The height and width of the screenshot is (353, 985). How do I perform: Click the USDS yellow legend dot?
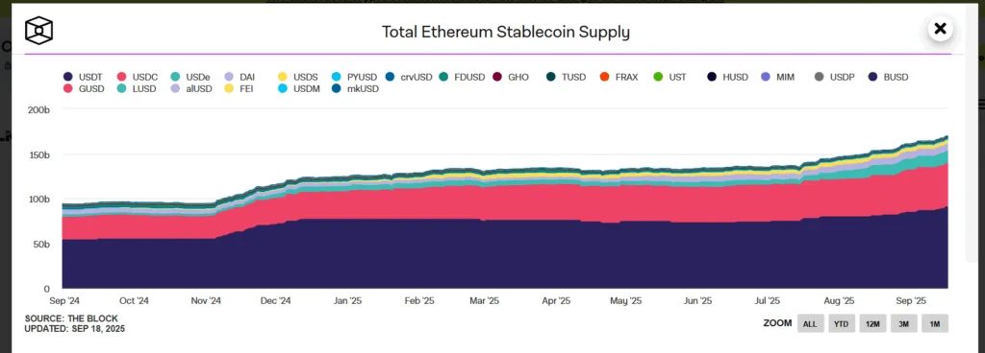point(282,77)
